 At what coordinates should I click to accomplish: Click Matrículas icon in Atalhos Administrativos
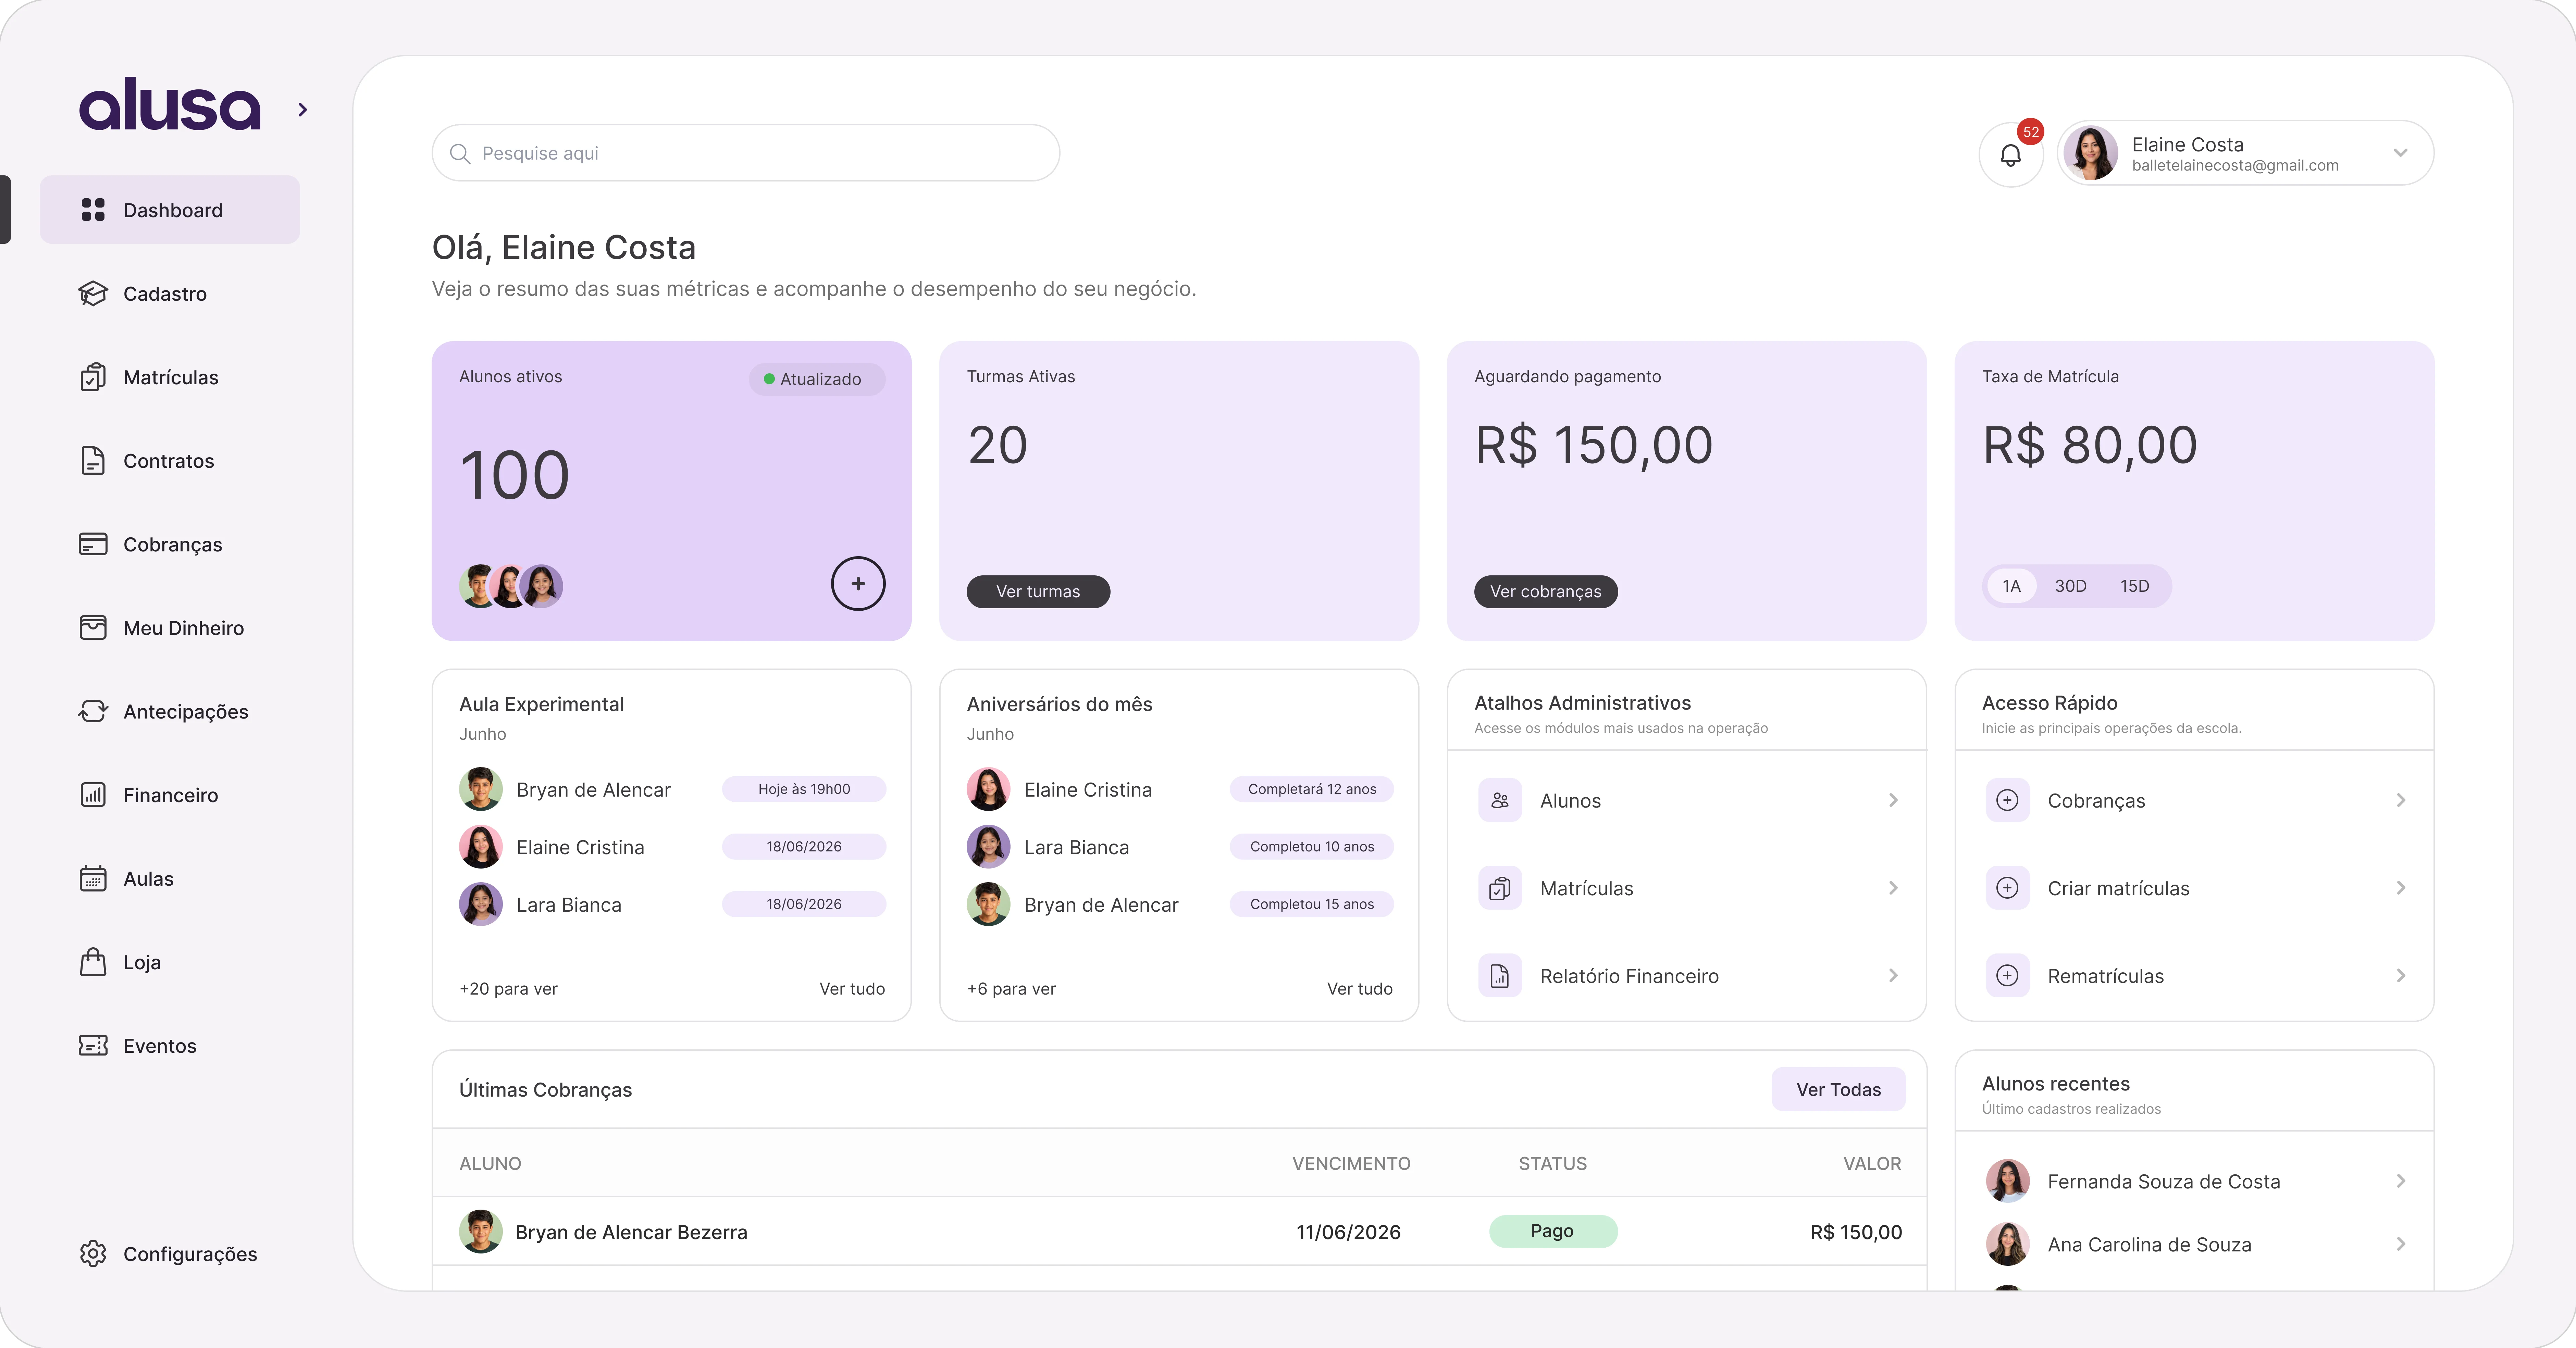point(1500,888)
